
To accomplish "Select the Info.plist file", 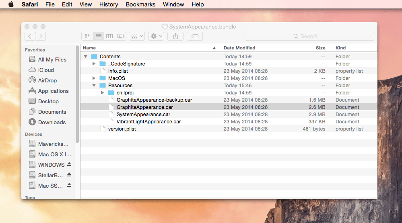I will pos(229,71).
